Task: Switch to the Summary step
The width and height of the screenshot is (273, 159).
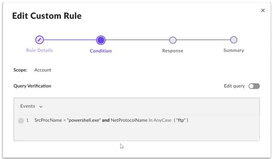Action: point(234,50)
